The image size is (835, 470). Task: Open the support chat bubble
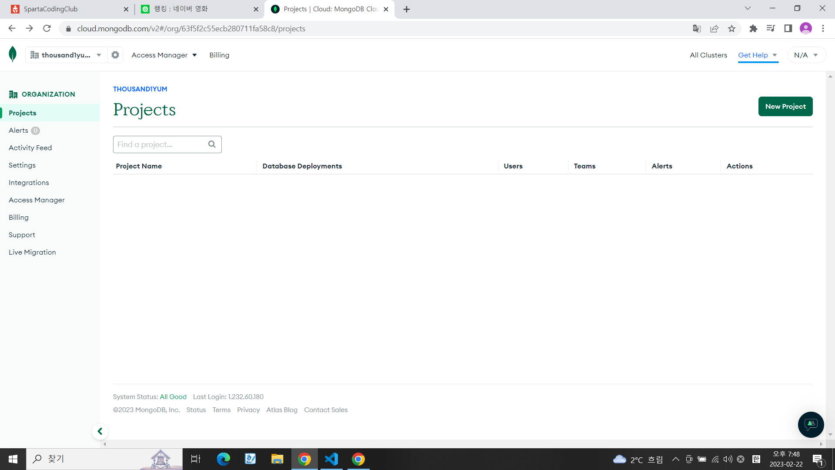click(x=811, y=424)
